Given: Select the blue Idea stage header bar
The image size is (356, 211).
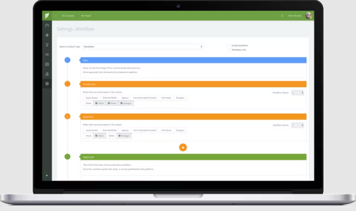Looking at the screenshot, I should tap(193, 60).
